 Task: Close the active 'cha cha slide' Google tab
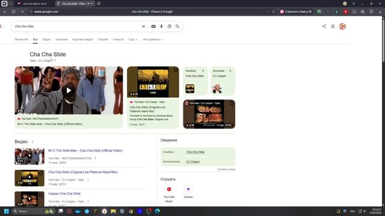pos(92,4)
